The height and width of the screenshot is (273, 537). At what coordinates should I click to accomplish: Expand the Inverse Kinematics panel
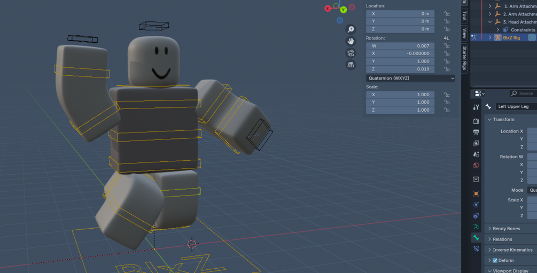pos(490,249)
